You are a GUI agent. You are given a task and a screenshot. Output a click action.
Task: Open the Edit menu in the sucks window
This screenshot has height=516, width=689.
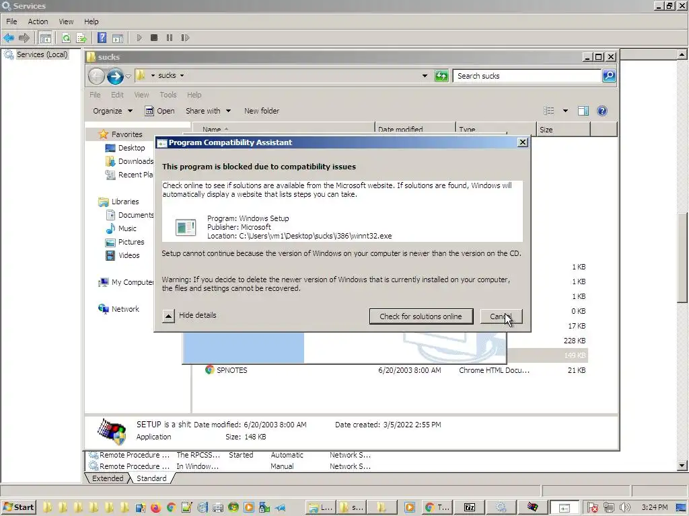click(x=117, y=95)
